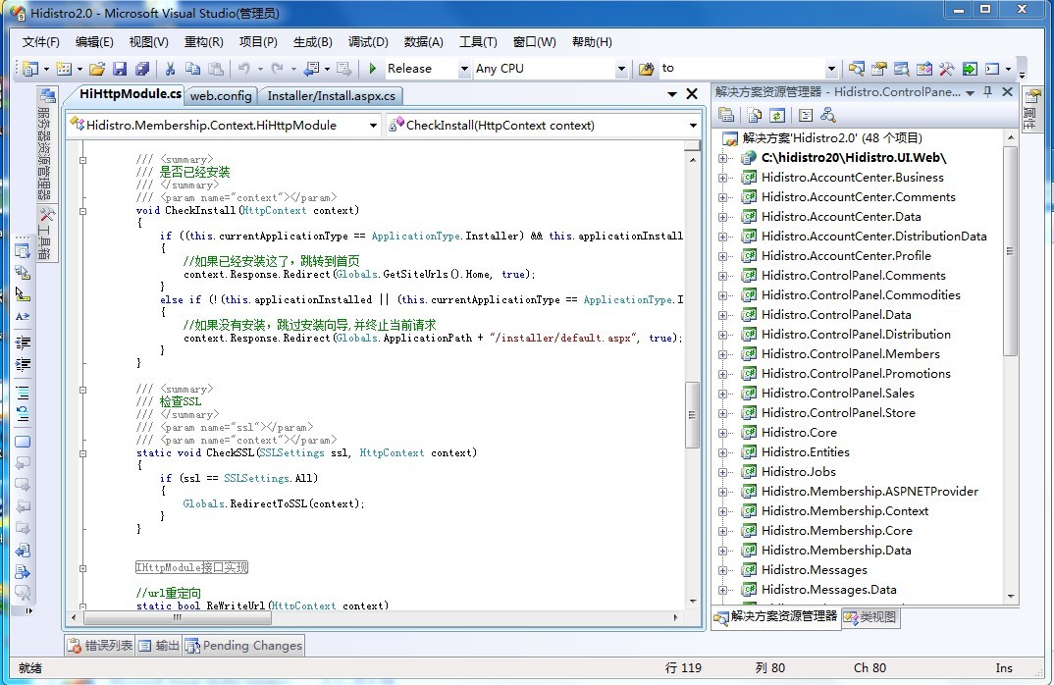The image size is (1054, 685).
Task: Click the Command Window toolbar icon
Action: point(992,69)
